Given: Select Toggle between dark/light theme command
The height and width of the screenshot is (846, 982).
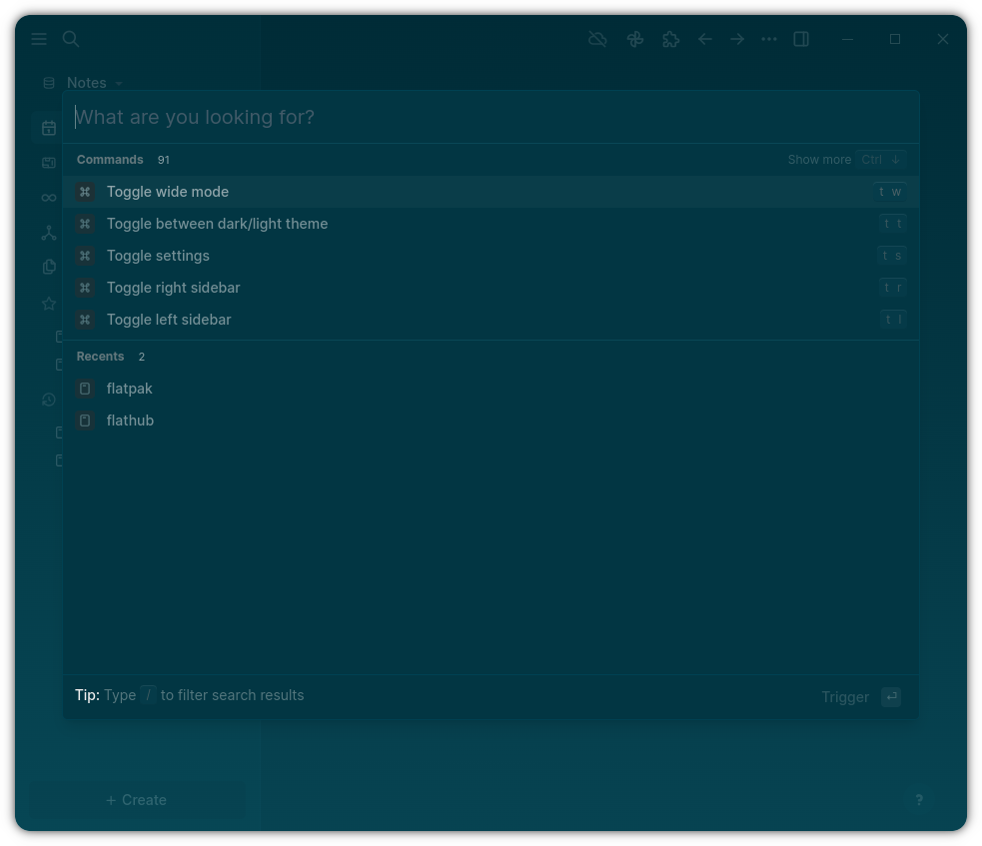Looking at the screenshot, I should (217, 224).
